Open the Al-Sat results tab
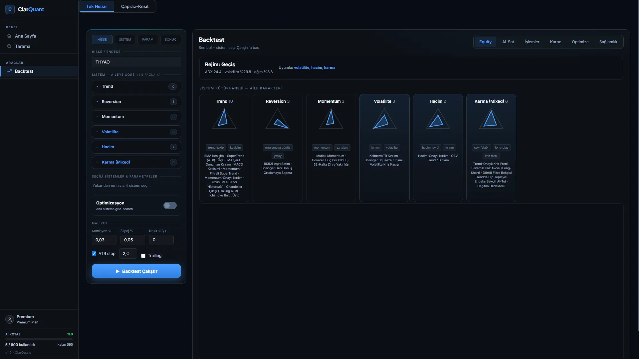The width and height of the screenshot is (639, 359). pyautogui.click(x=508, y=42)
